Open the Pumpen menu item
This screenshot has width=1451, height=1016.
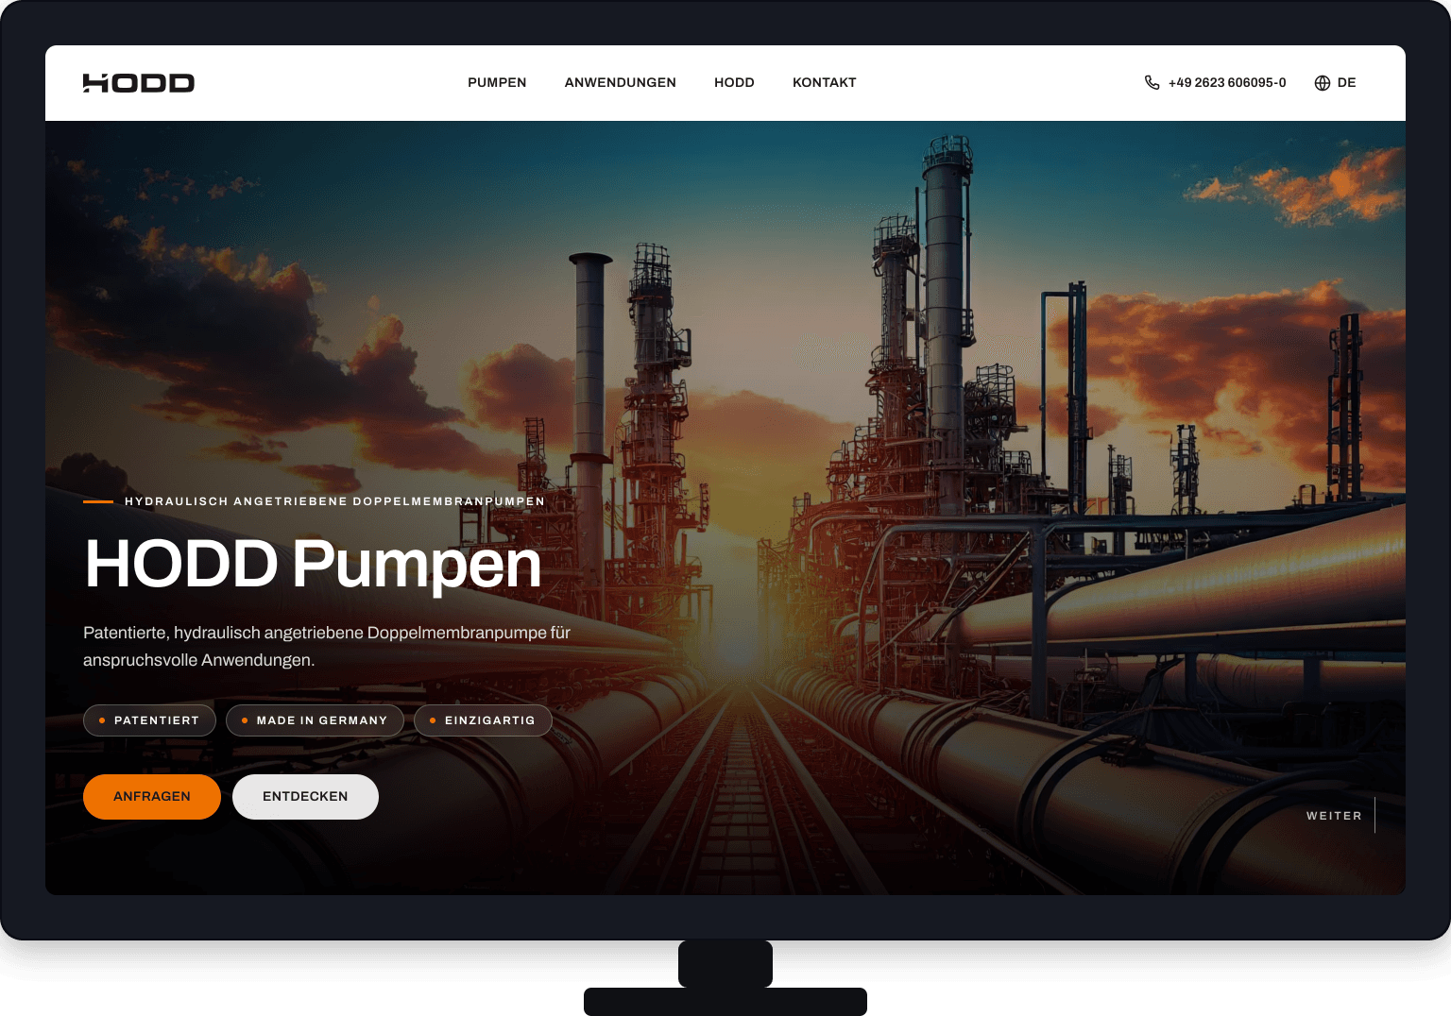(x=497, y=83)
